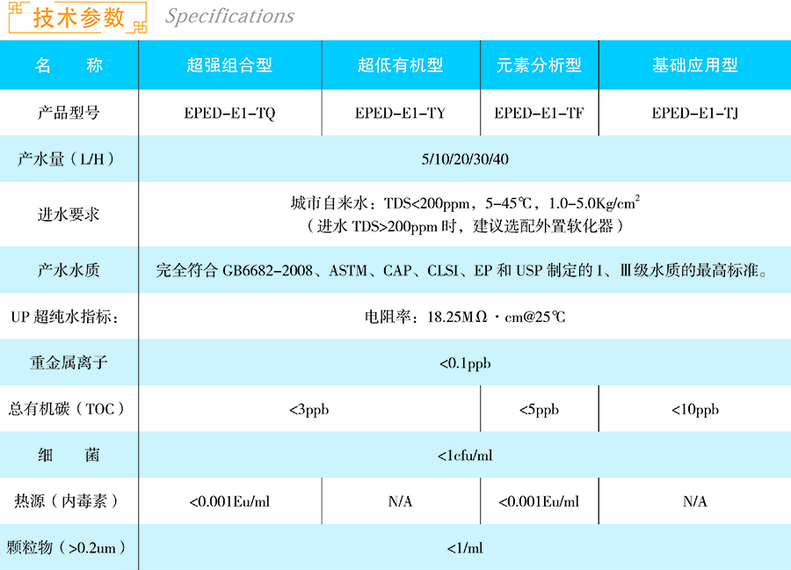
Task: Select the 超强组合型 column header
Action: coord(229,65)
